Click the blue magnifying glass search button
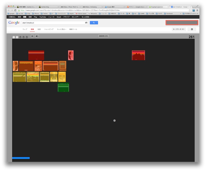 94,22
